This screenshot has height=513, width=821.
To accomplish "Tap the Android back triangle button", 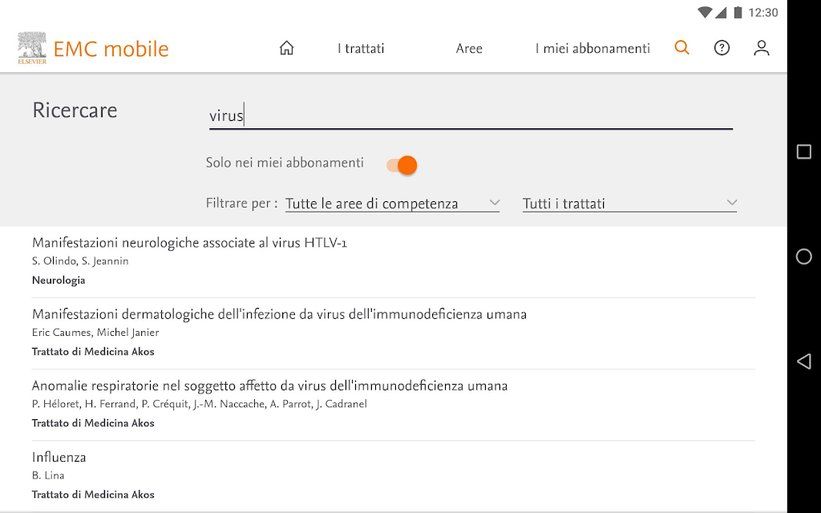I will 803,362.
